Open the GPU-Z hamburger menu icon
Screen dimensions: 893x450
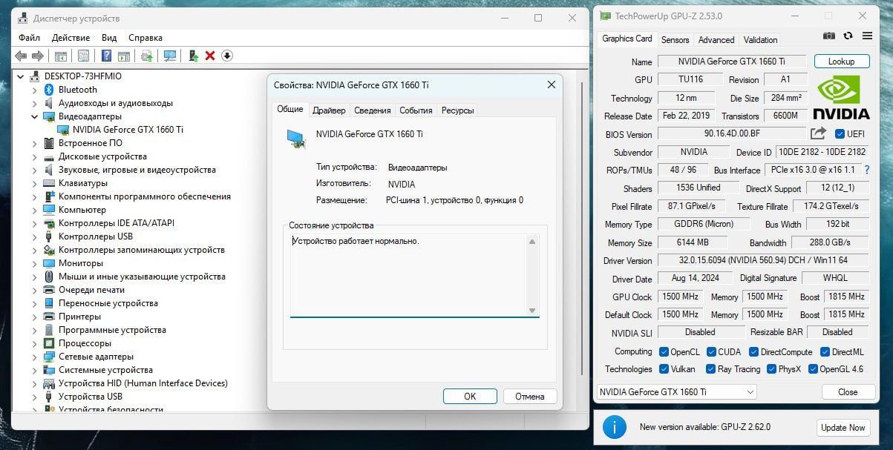[866, 36]
